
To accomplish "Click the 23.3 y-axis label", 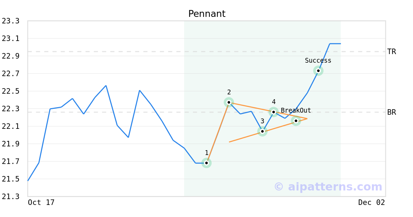I will [x=10, y=21].
